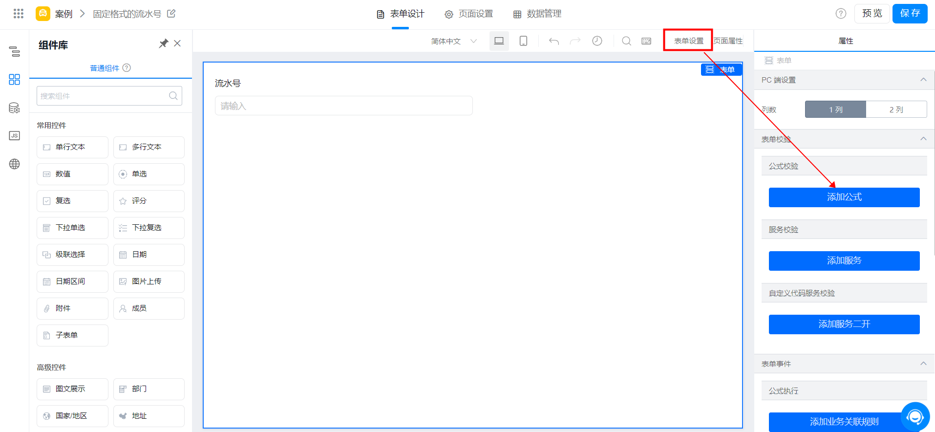Add the 多行文本 component
Screen dimensions: 935x432
point(149,147)
